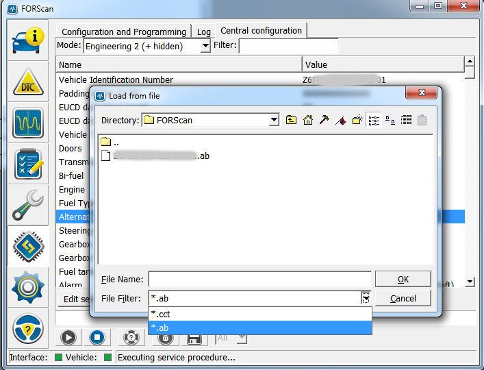The width and height of the screenshot is (484, 370).
Task: Open the DTC trouble codes section
Action: click(28, 82)
